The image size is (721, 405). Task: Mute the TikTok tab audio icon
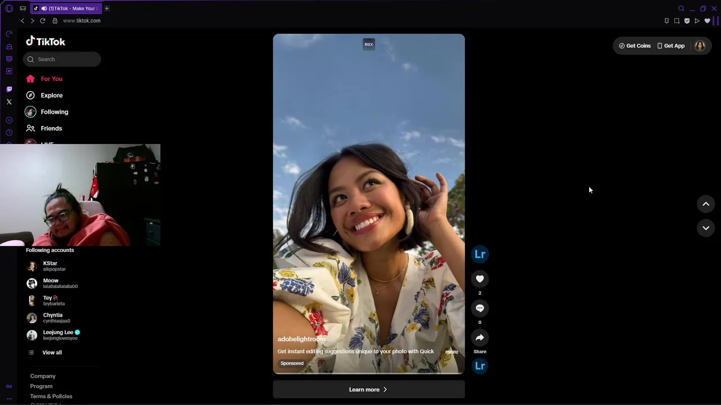44,8
